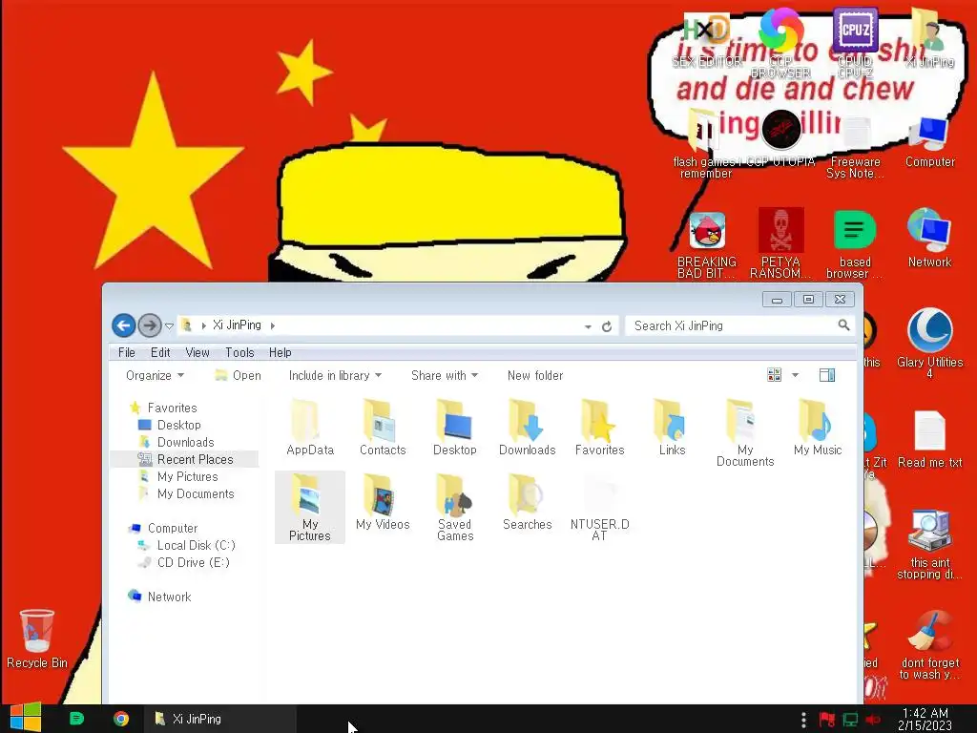
Task: Open Glary Utilities 4 desktop icon
Action: 929,343
